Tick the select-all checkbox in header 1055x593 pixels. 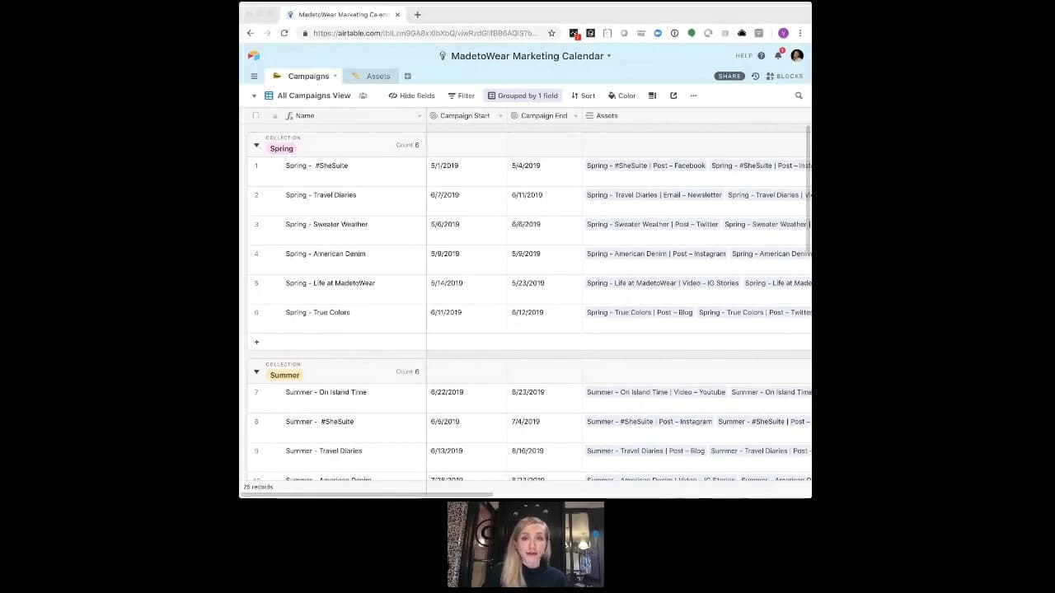[256, 115]
